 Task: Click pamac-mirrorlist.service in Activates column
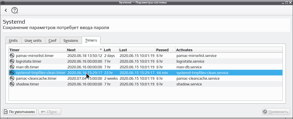[196, 56]
